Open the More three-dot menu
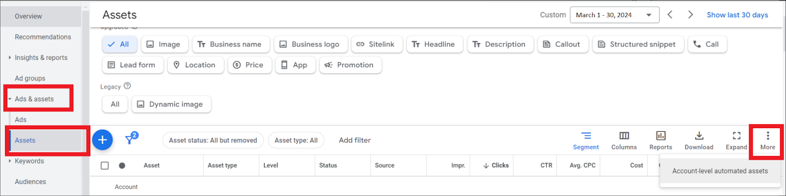Screen dimensions: 786x196 (x=767, y=140)
